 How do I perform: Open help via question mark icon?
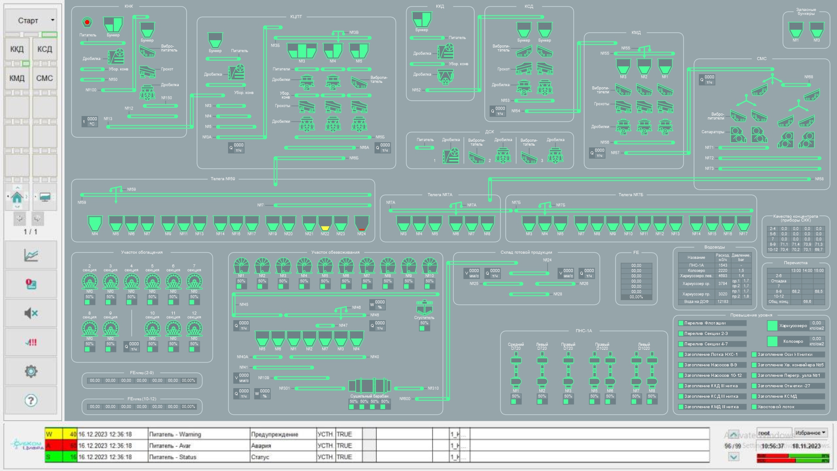[x=31, y=400]
